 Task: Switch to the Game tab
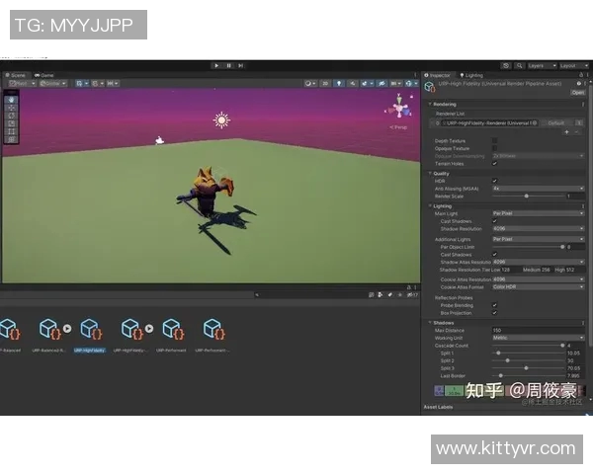(44, 75)
